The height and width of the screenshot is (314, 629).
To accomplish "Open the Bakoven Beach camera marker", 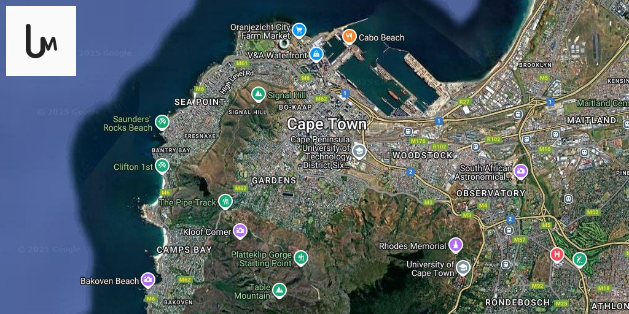I will pos(148,280).
